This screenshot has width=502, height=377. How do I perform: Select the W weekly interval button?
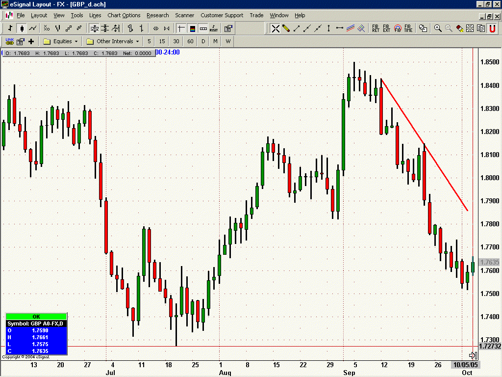[x=228, y=41]
